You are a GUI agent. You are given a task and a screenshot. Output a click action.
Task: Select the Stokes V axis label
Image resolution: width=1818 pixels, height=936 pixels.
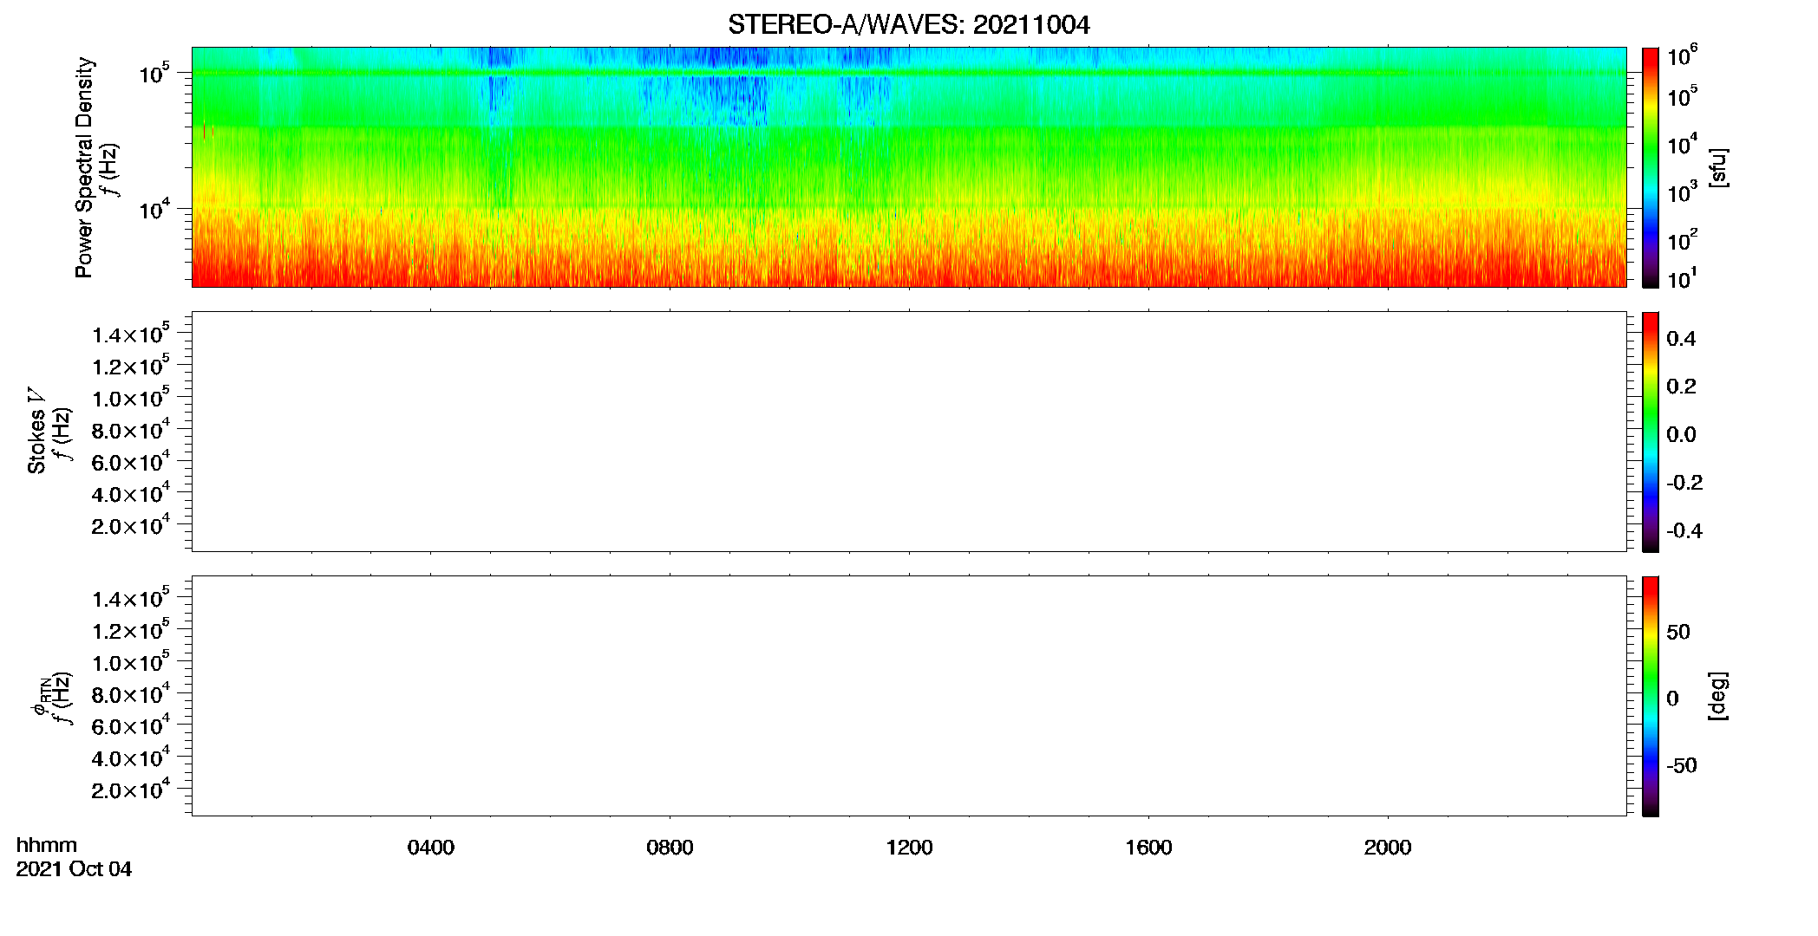pyautogui.click(x=36, y=431)
